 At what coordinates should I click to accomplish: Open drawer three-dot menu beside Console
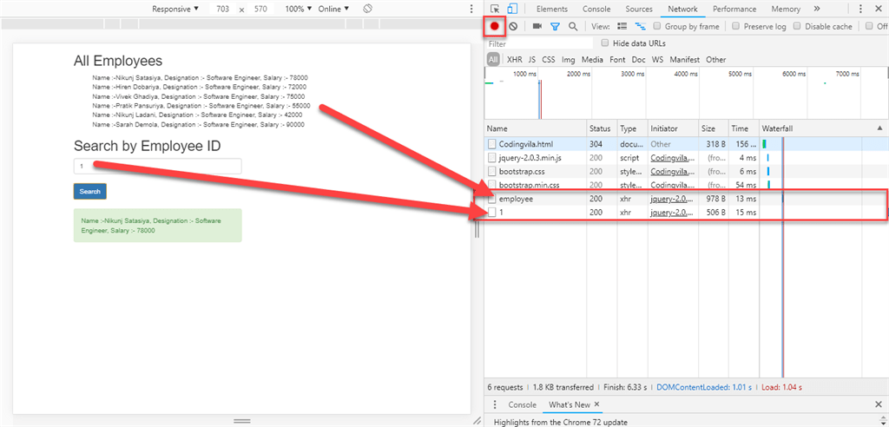(495, 404)
